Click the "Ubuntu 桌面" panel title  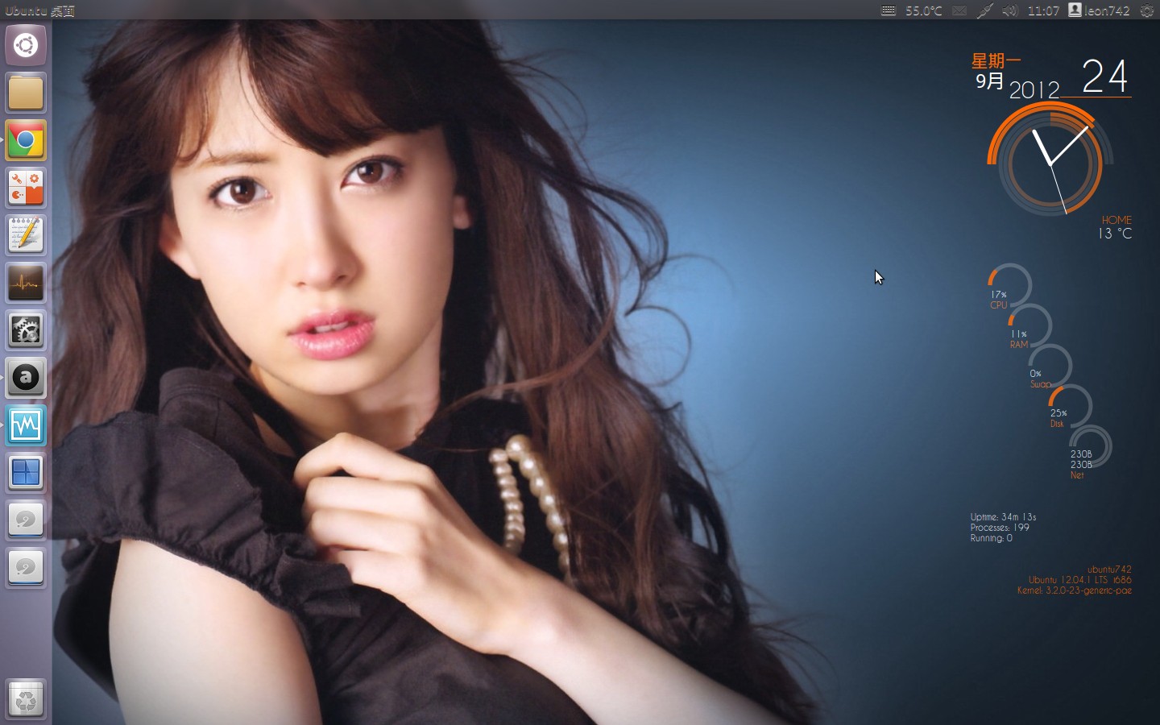point(39,10)
